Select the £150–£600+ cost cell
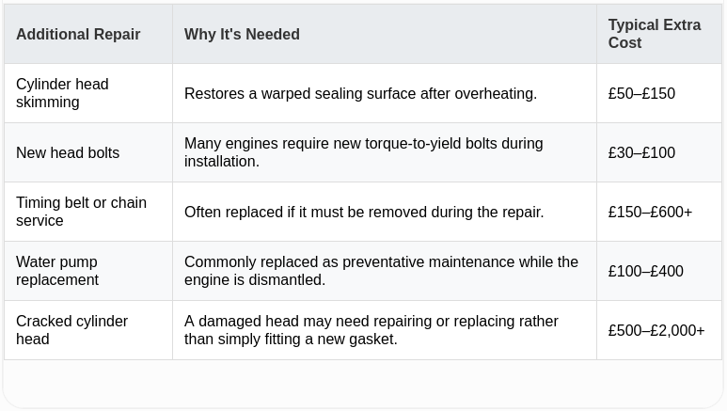727x411 pixels. click(659, 212)
